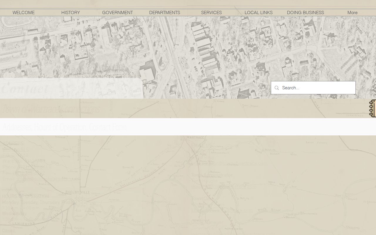The image size is (376, 235).
Task: Click the magnifying glass search icon
Action: point(276,88)
